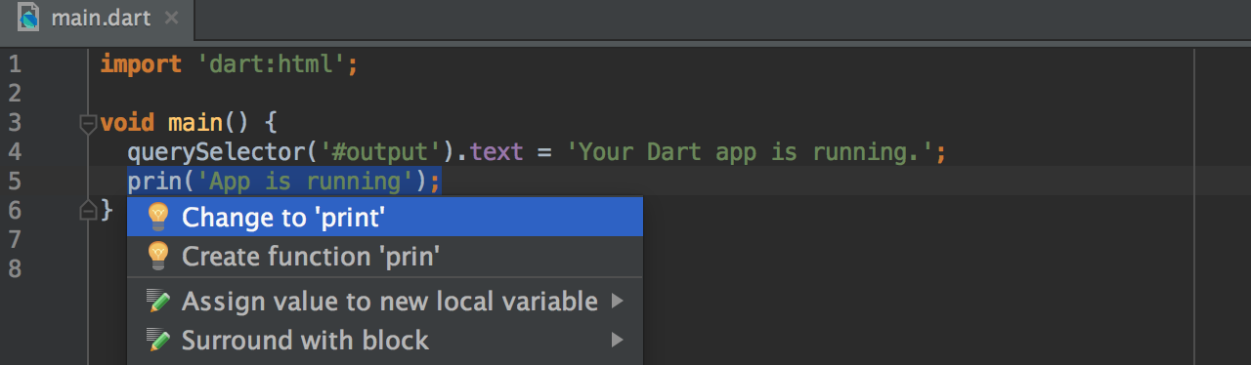Click the fold end marker on line 6

(x=88, y=209)
